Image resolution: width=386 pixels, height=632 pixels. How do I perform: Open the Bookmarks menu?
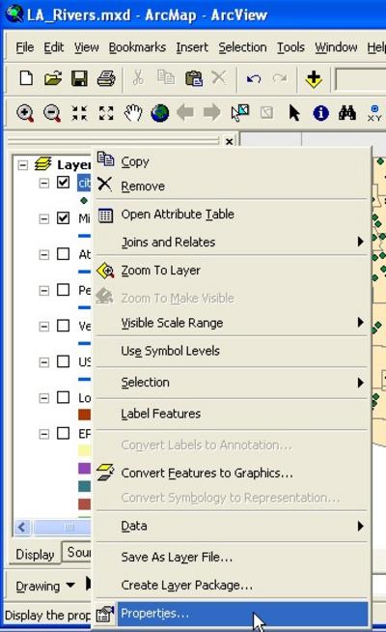(x=137, y=47)
